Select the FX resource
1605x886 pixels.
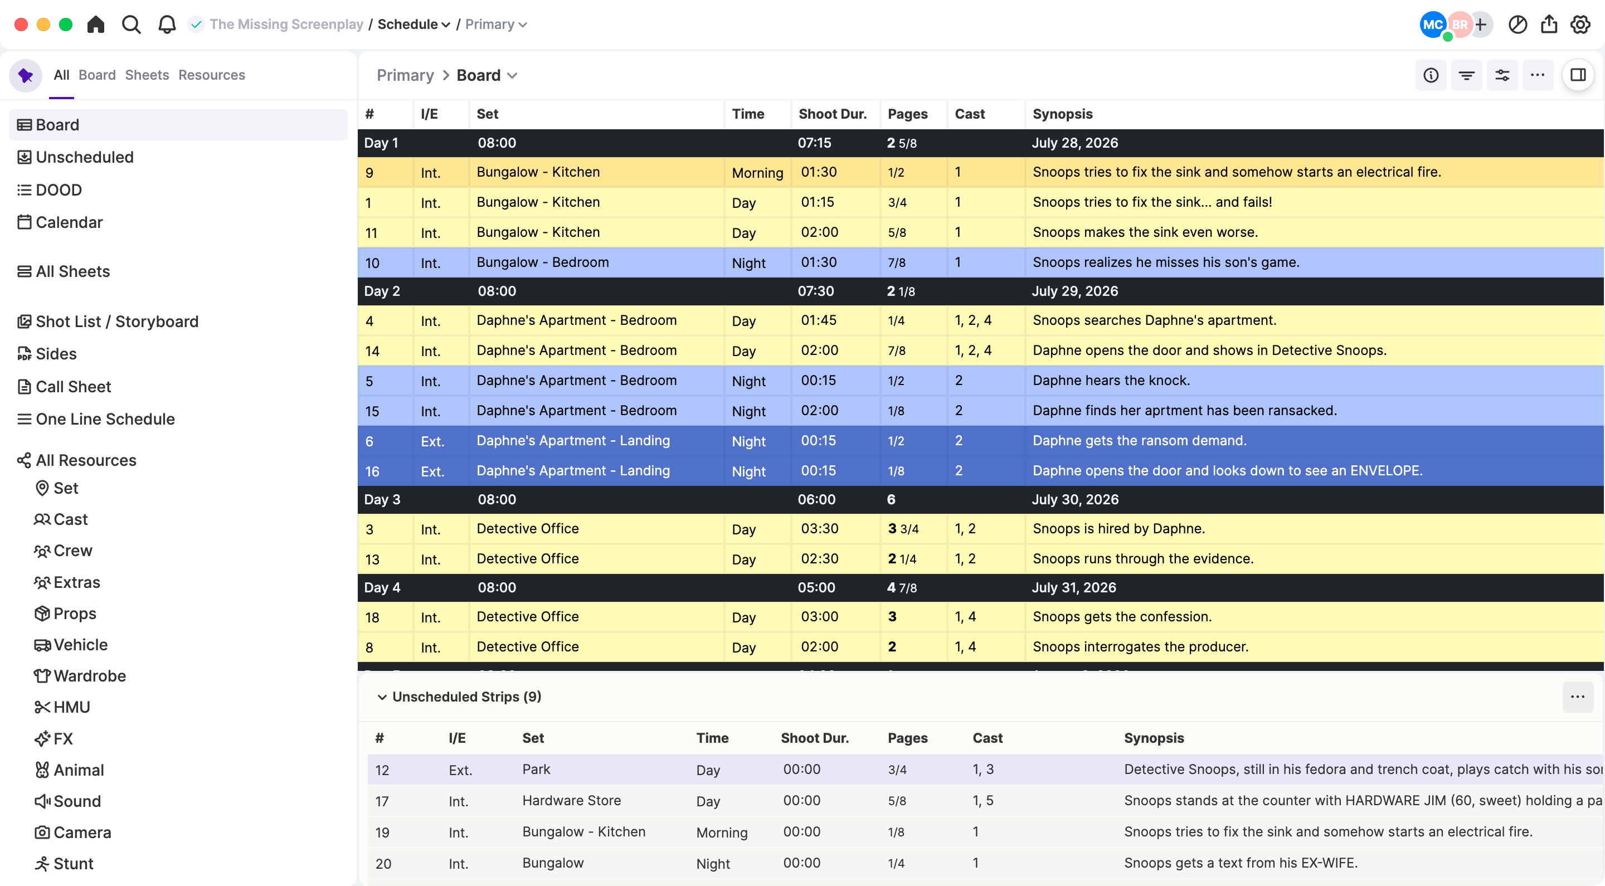click(63, 739)
